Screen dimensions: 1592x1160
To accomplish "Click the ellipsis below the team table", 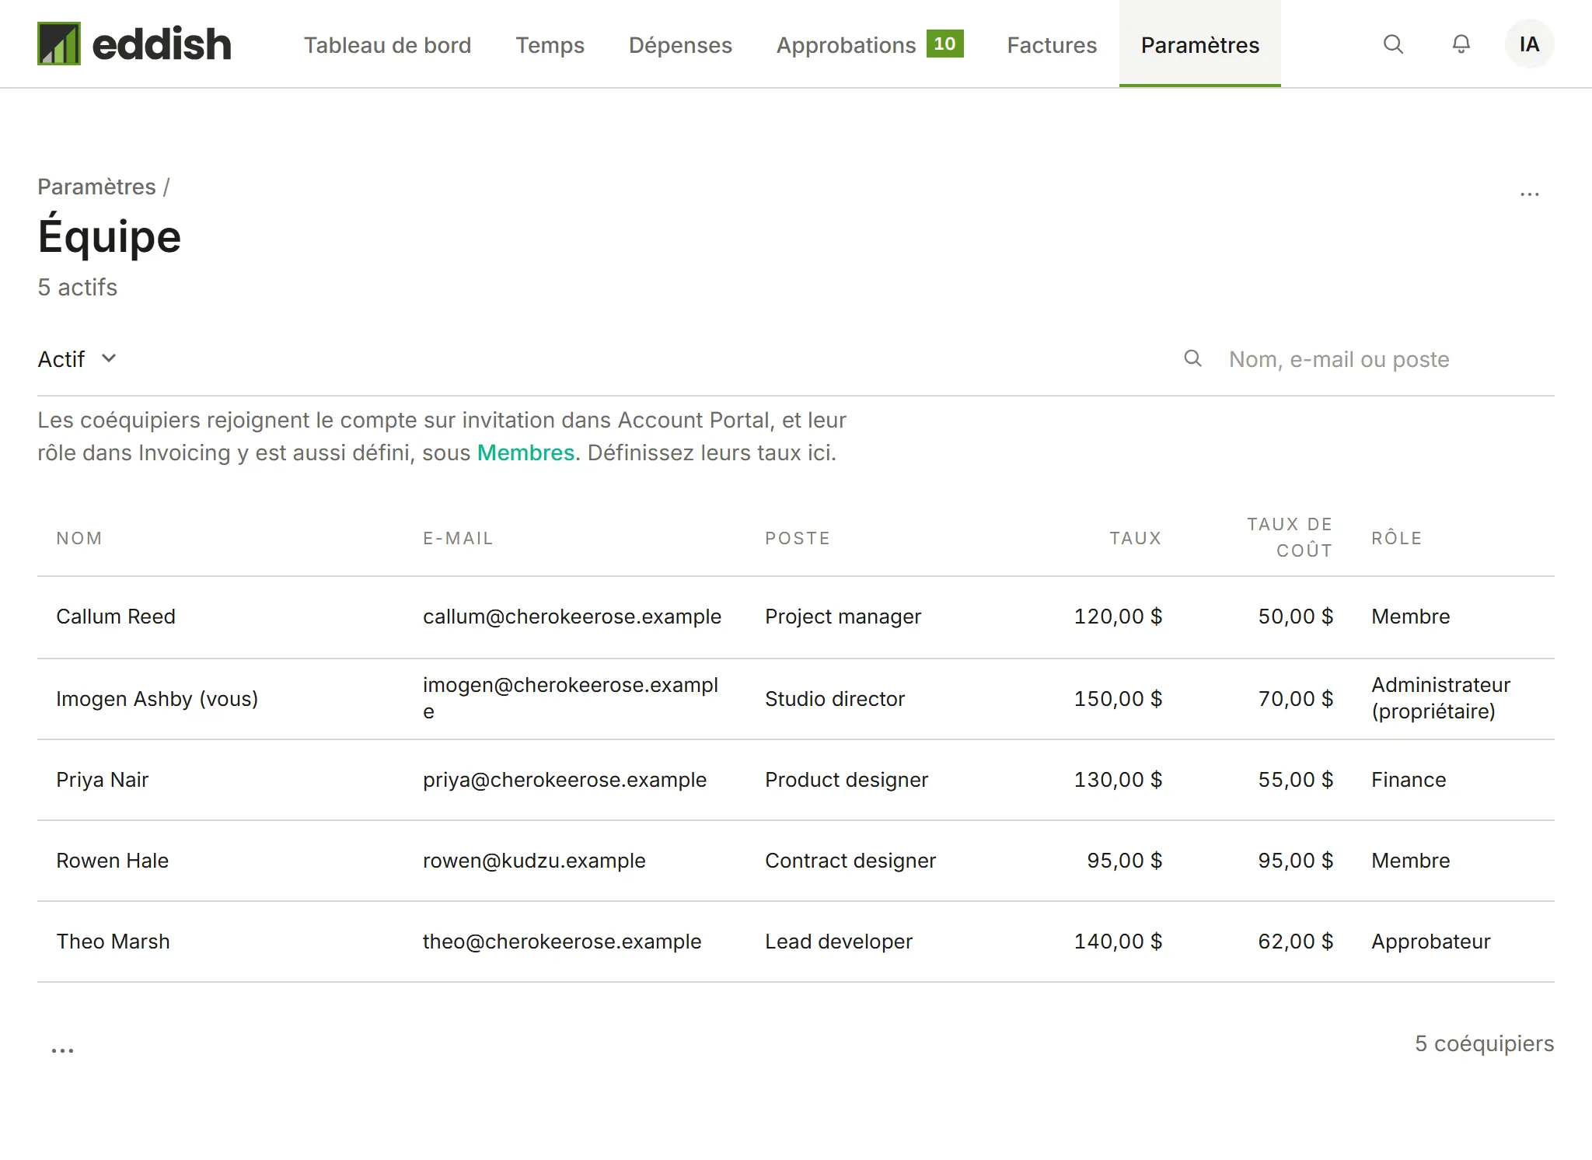I will [62, 1050].
